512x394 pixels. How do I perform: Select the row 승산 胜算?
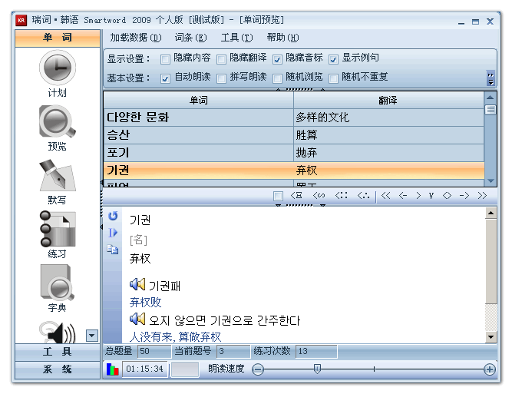(294, 135)
